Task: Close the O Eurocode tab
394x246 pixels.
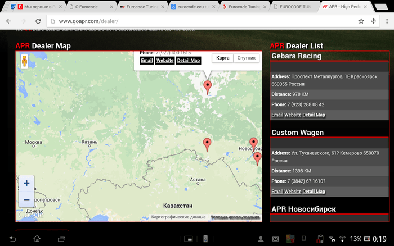Action: 111,7
